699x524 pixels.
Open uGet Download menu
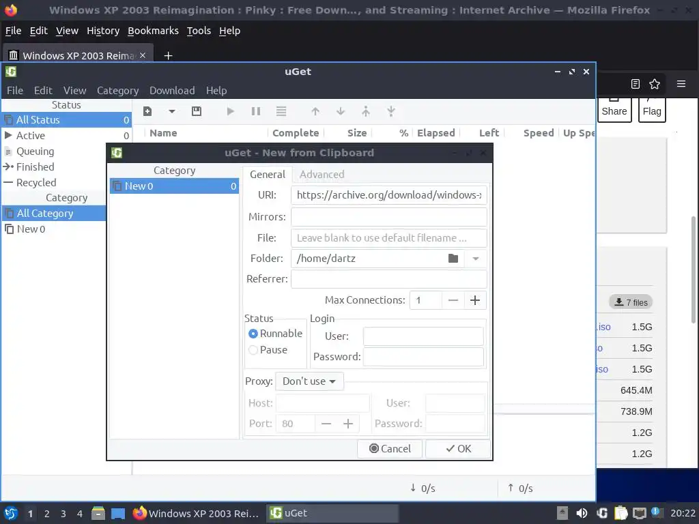pyautogui.click(x=172, y=91)
